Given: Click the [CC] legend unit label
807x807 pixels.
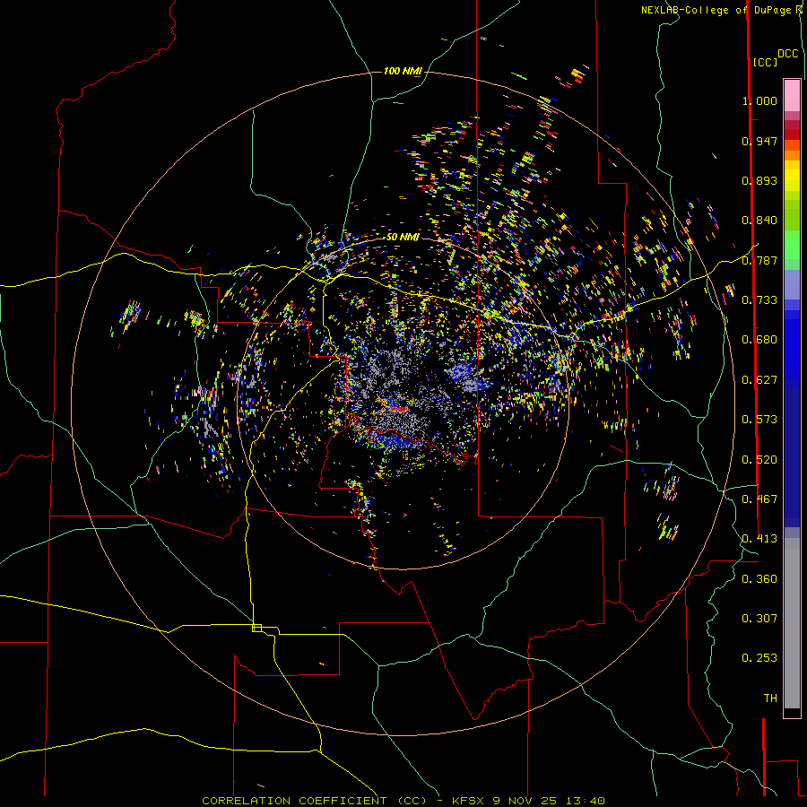Looking at the screenshot, I should tap(765, 62).
